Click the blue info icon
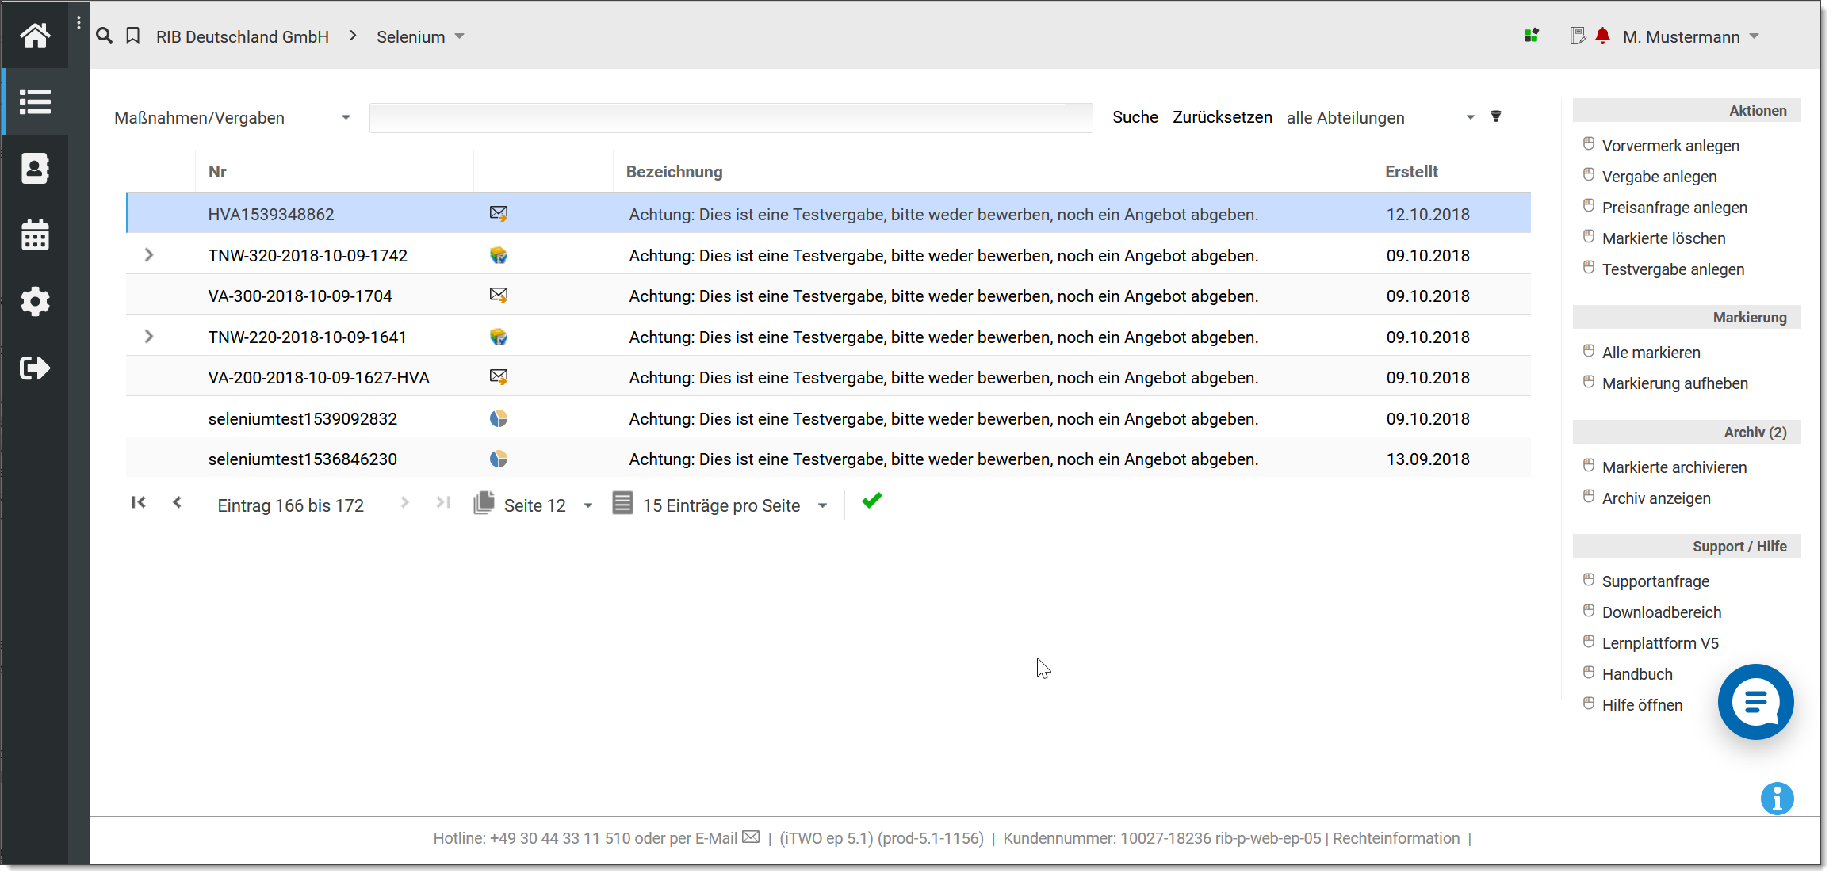 [1777, 799]
